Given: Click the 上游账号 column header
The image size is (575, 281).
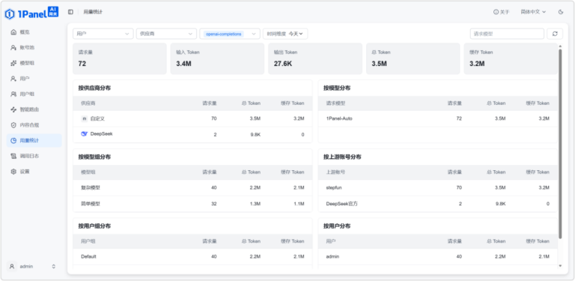Looking at the screenshot, I should click(335, 172).
